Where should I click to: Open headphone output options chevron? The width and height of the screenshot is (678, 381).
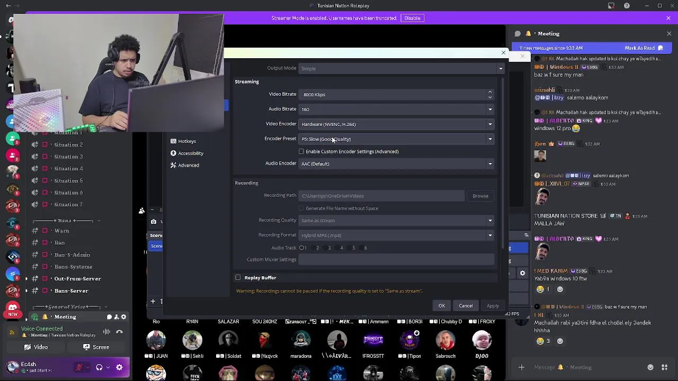[x=108, y=367]
